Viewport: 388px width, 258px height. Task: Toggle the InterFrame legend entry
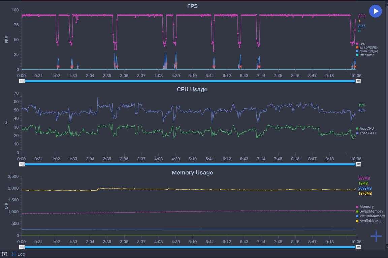tap(366, 55)
